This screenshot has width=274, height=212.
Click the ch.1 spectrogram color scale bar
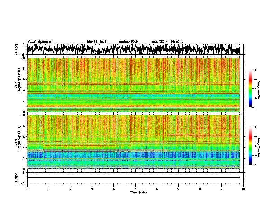(250, 89)
